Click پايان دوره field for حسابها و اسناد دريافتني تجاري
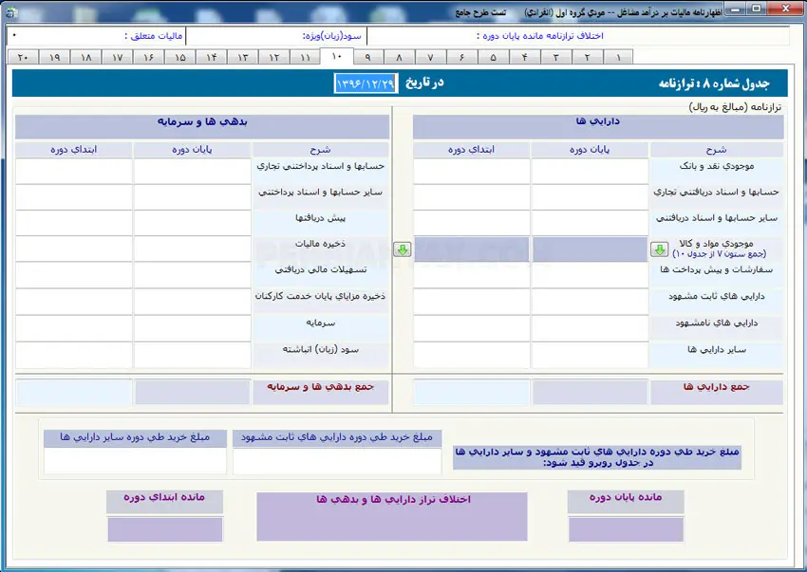 (590, 197)
